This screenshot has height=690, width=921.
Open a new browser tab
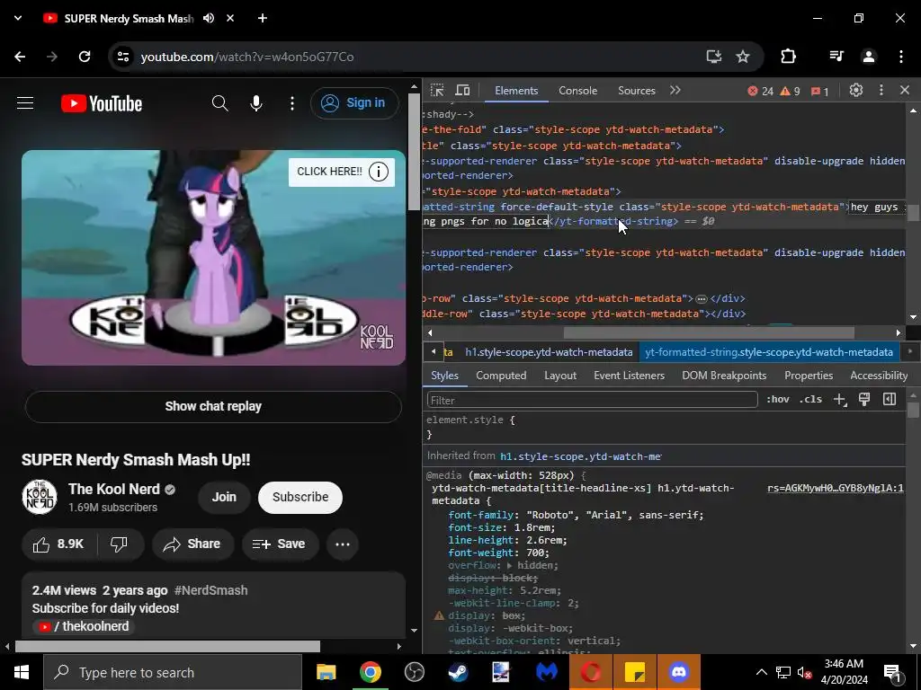pos(263,18)
